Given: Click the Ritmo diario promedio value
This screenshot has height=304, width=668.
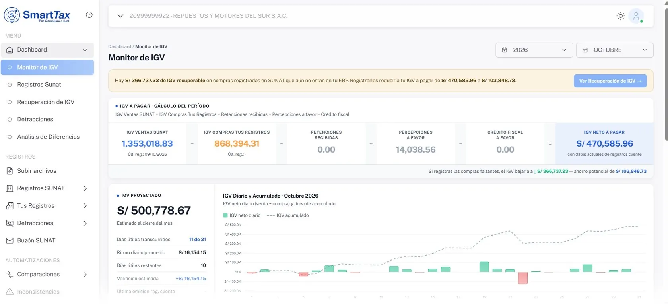Looking at the screenshot, I should [x=192, y=253].
